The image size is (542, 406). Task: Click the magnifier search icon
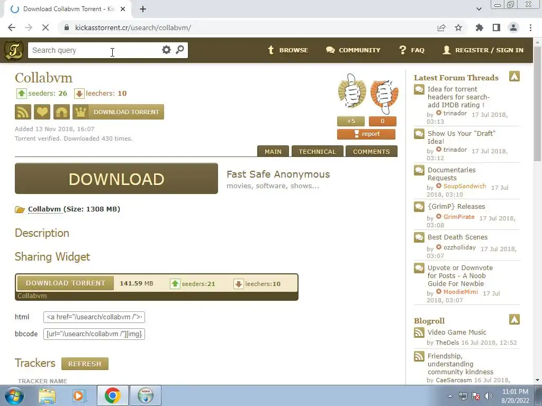coord(180,50)
